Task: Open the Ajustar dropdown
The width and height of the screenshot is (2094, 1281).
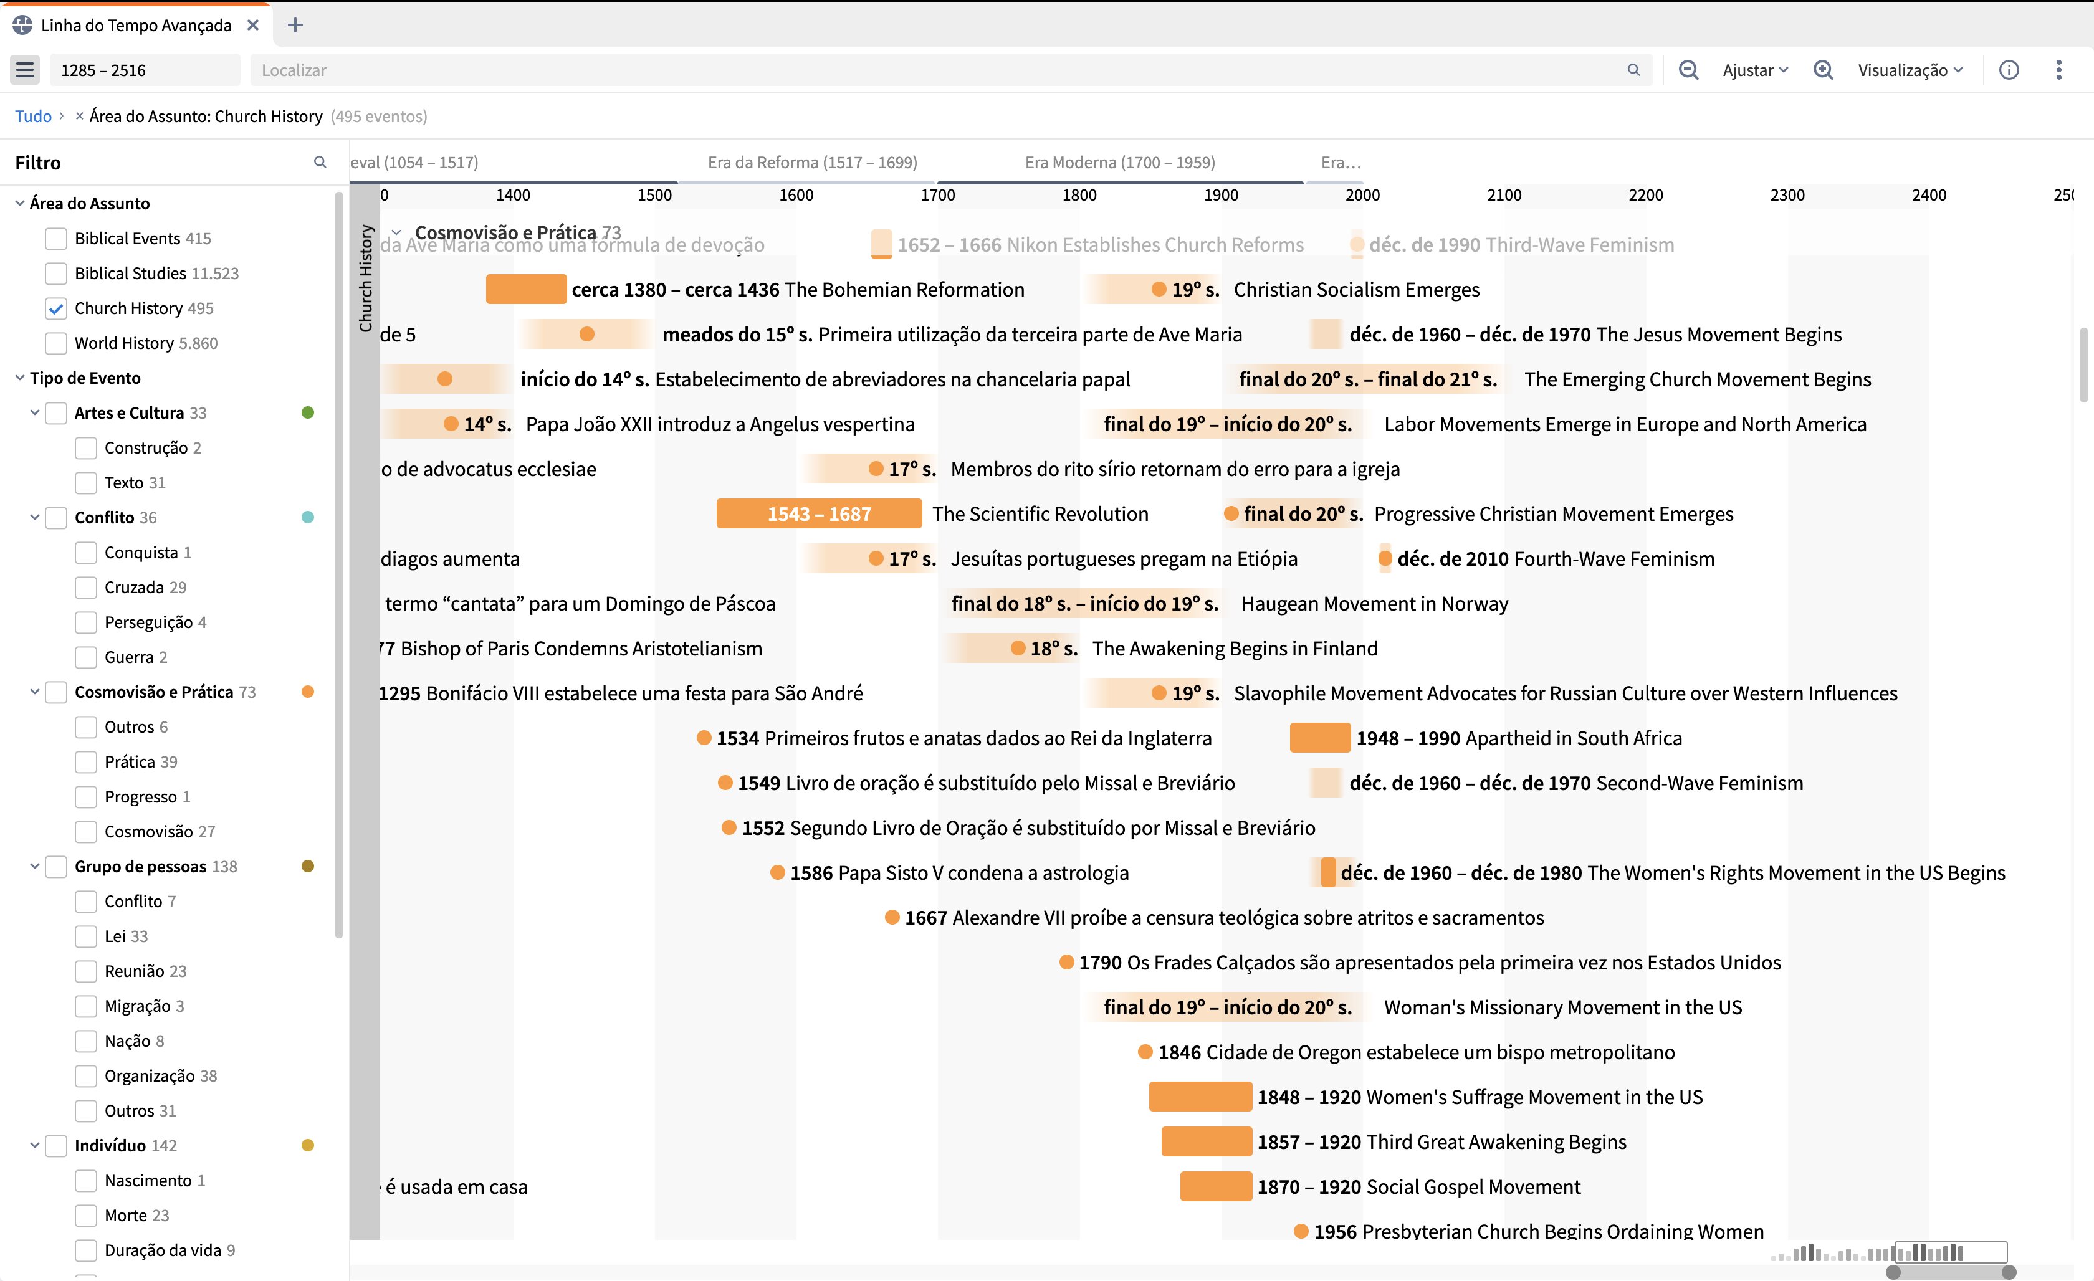Action: point(1755,70)
